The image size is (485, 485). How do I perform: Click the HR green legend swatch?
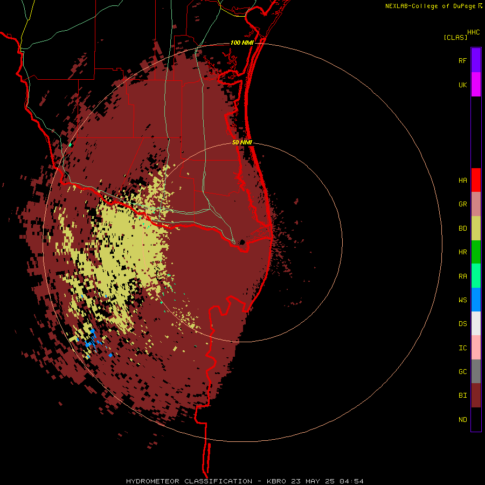coord(476,252)
